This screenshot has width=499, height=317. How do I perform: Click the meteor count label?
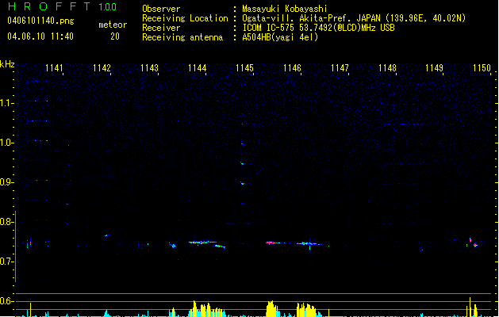tap(113, 25)
